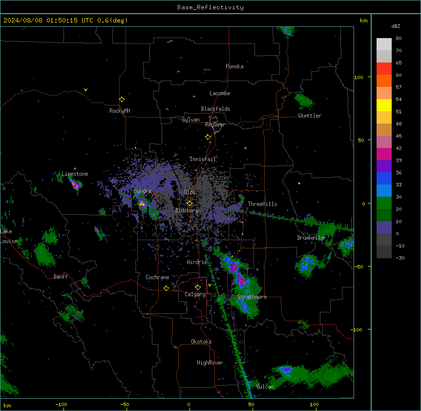Click the Vulcan label
The image size is (421, 411).
(265, 387)
